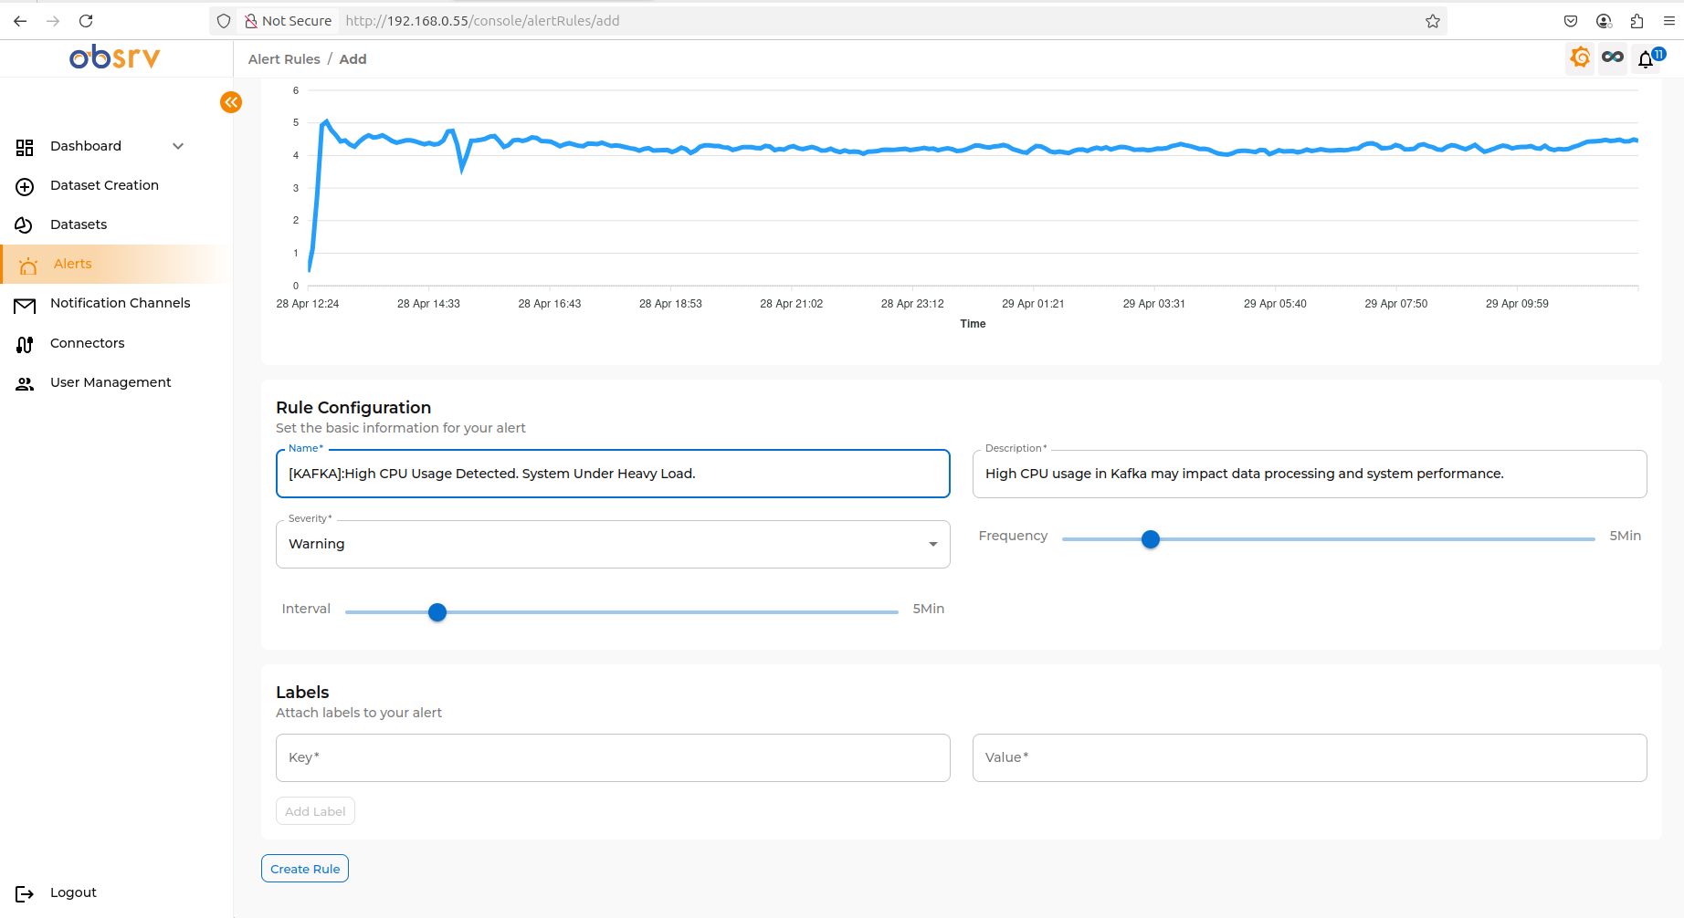Open the browser extensions puzzle icon
Screen dimensions: 1684x918
click(x=1637, y=21)
